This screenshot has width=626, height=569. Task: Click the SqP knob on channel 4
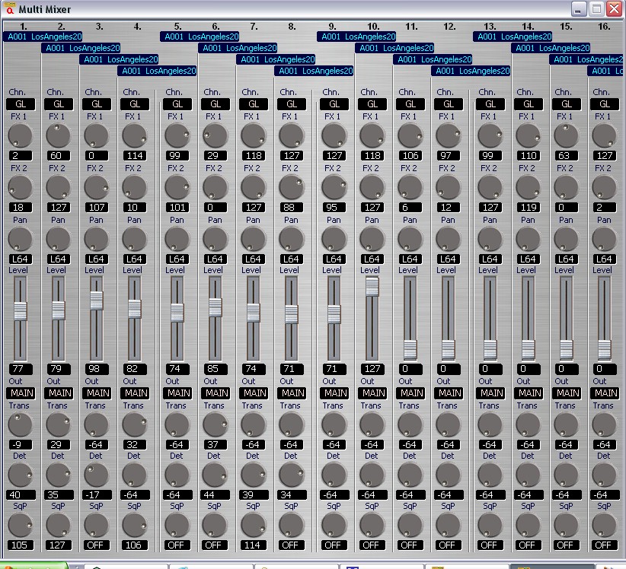click(134, 526)
